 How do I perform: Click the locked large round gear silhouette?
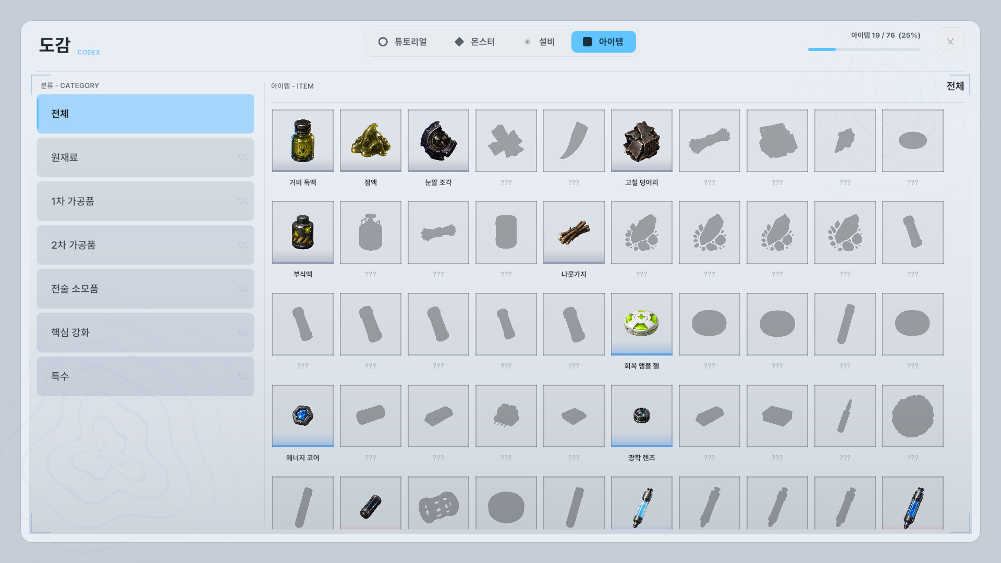[x=912, y=416]
